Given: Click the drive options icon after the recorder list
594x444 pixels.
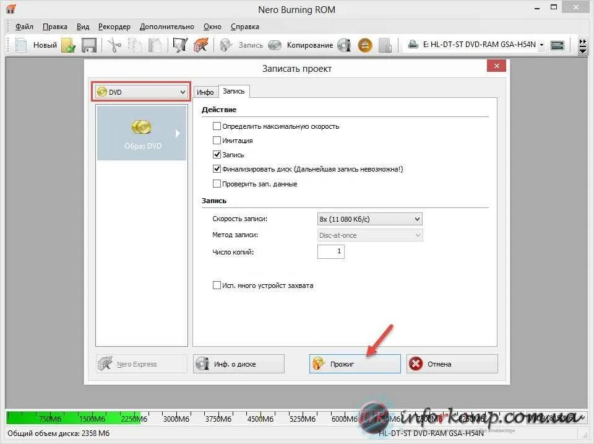Looking at the screenshot, I should (557, 45).
